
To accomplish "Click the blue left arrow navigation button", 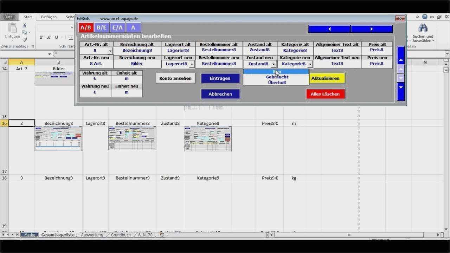I will [x=329, y=29].
